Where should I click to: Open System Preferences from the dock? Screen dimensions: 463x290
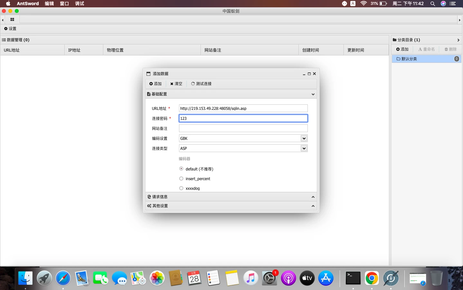tap(269, 278)
